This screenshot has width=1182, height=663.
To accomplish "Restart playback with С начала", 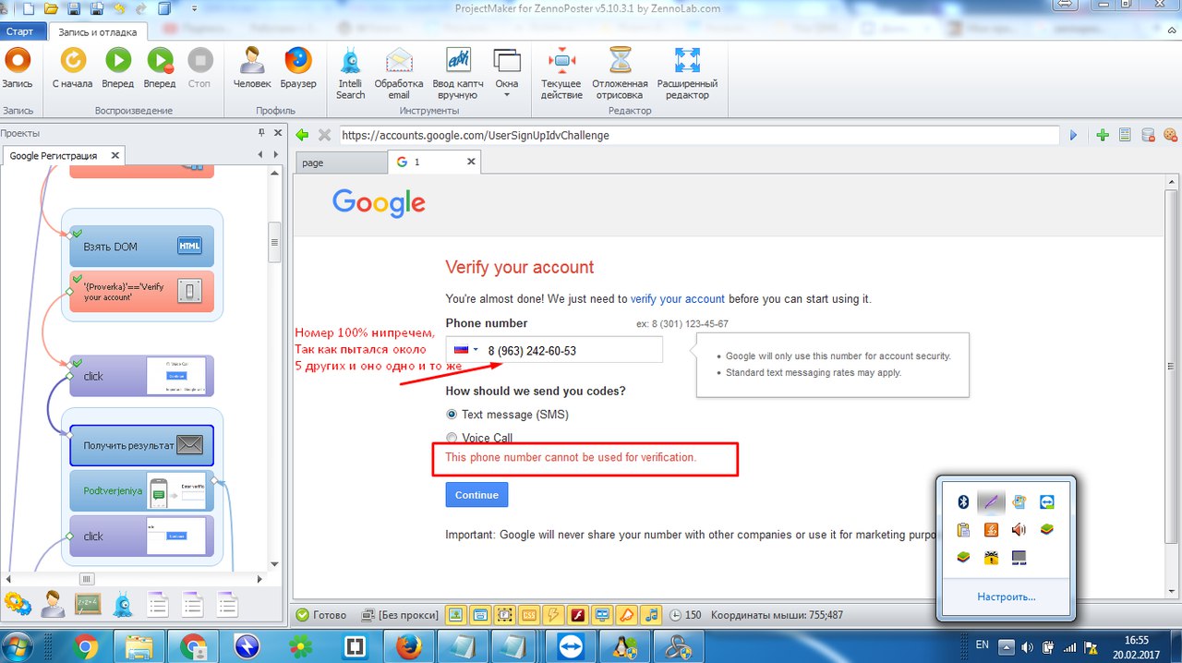I will (x=72, y=69).
